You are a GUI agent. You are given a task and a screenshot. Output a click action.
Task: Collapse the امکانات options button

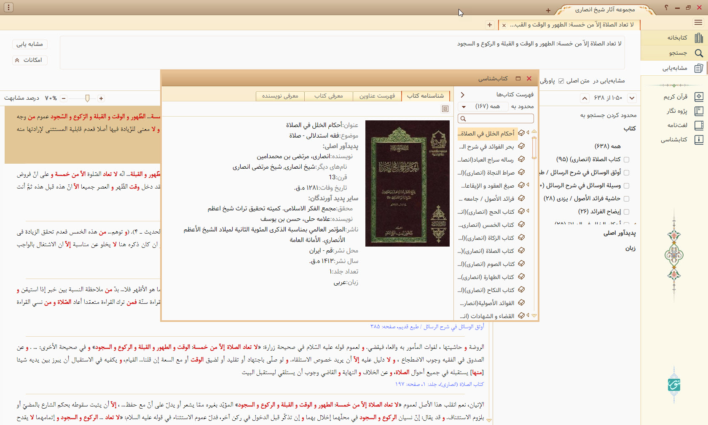pyautogui.click(x=29, y=60)
